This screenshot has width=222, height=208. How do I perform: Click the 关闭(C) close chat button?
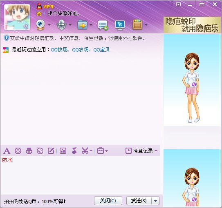tap(108, 201)
